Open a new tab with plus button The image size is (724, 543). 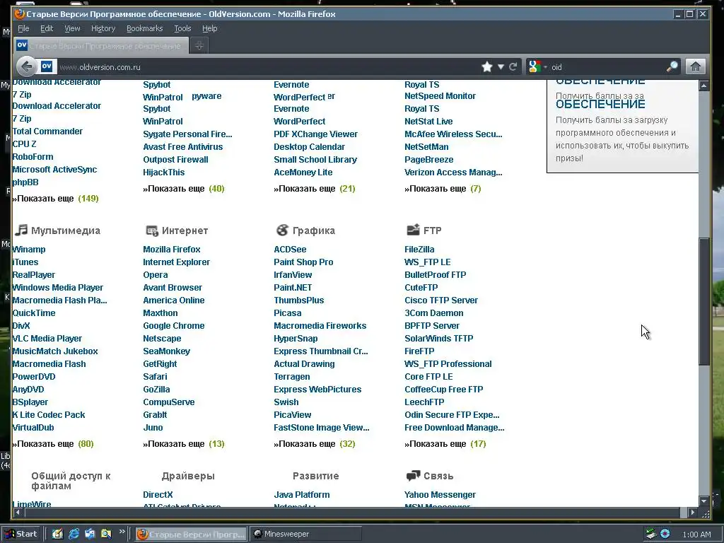coord(199,45)
